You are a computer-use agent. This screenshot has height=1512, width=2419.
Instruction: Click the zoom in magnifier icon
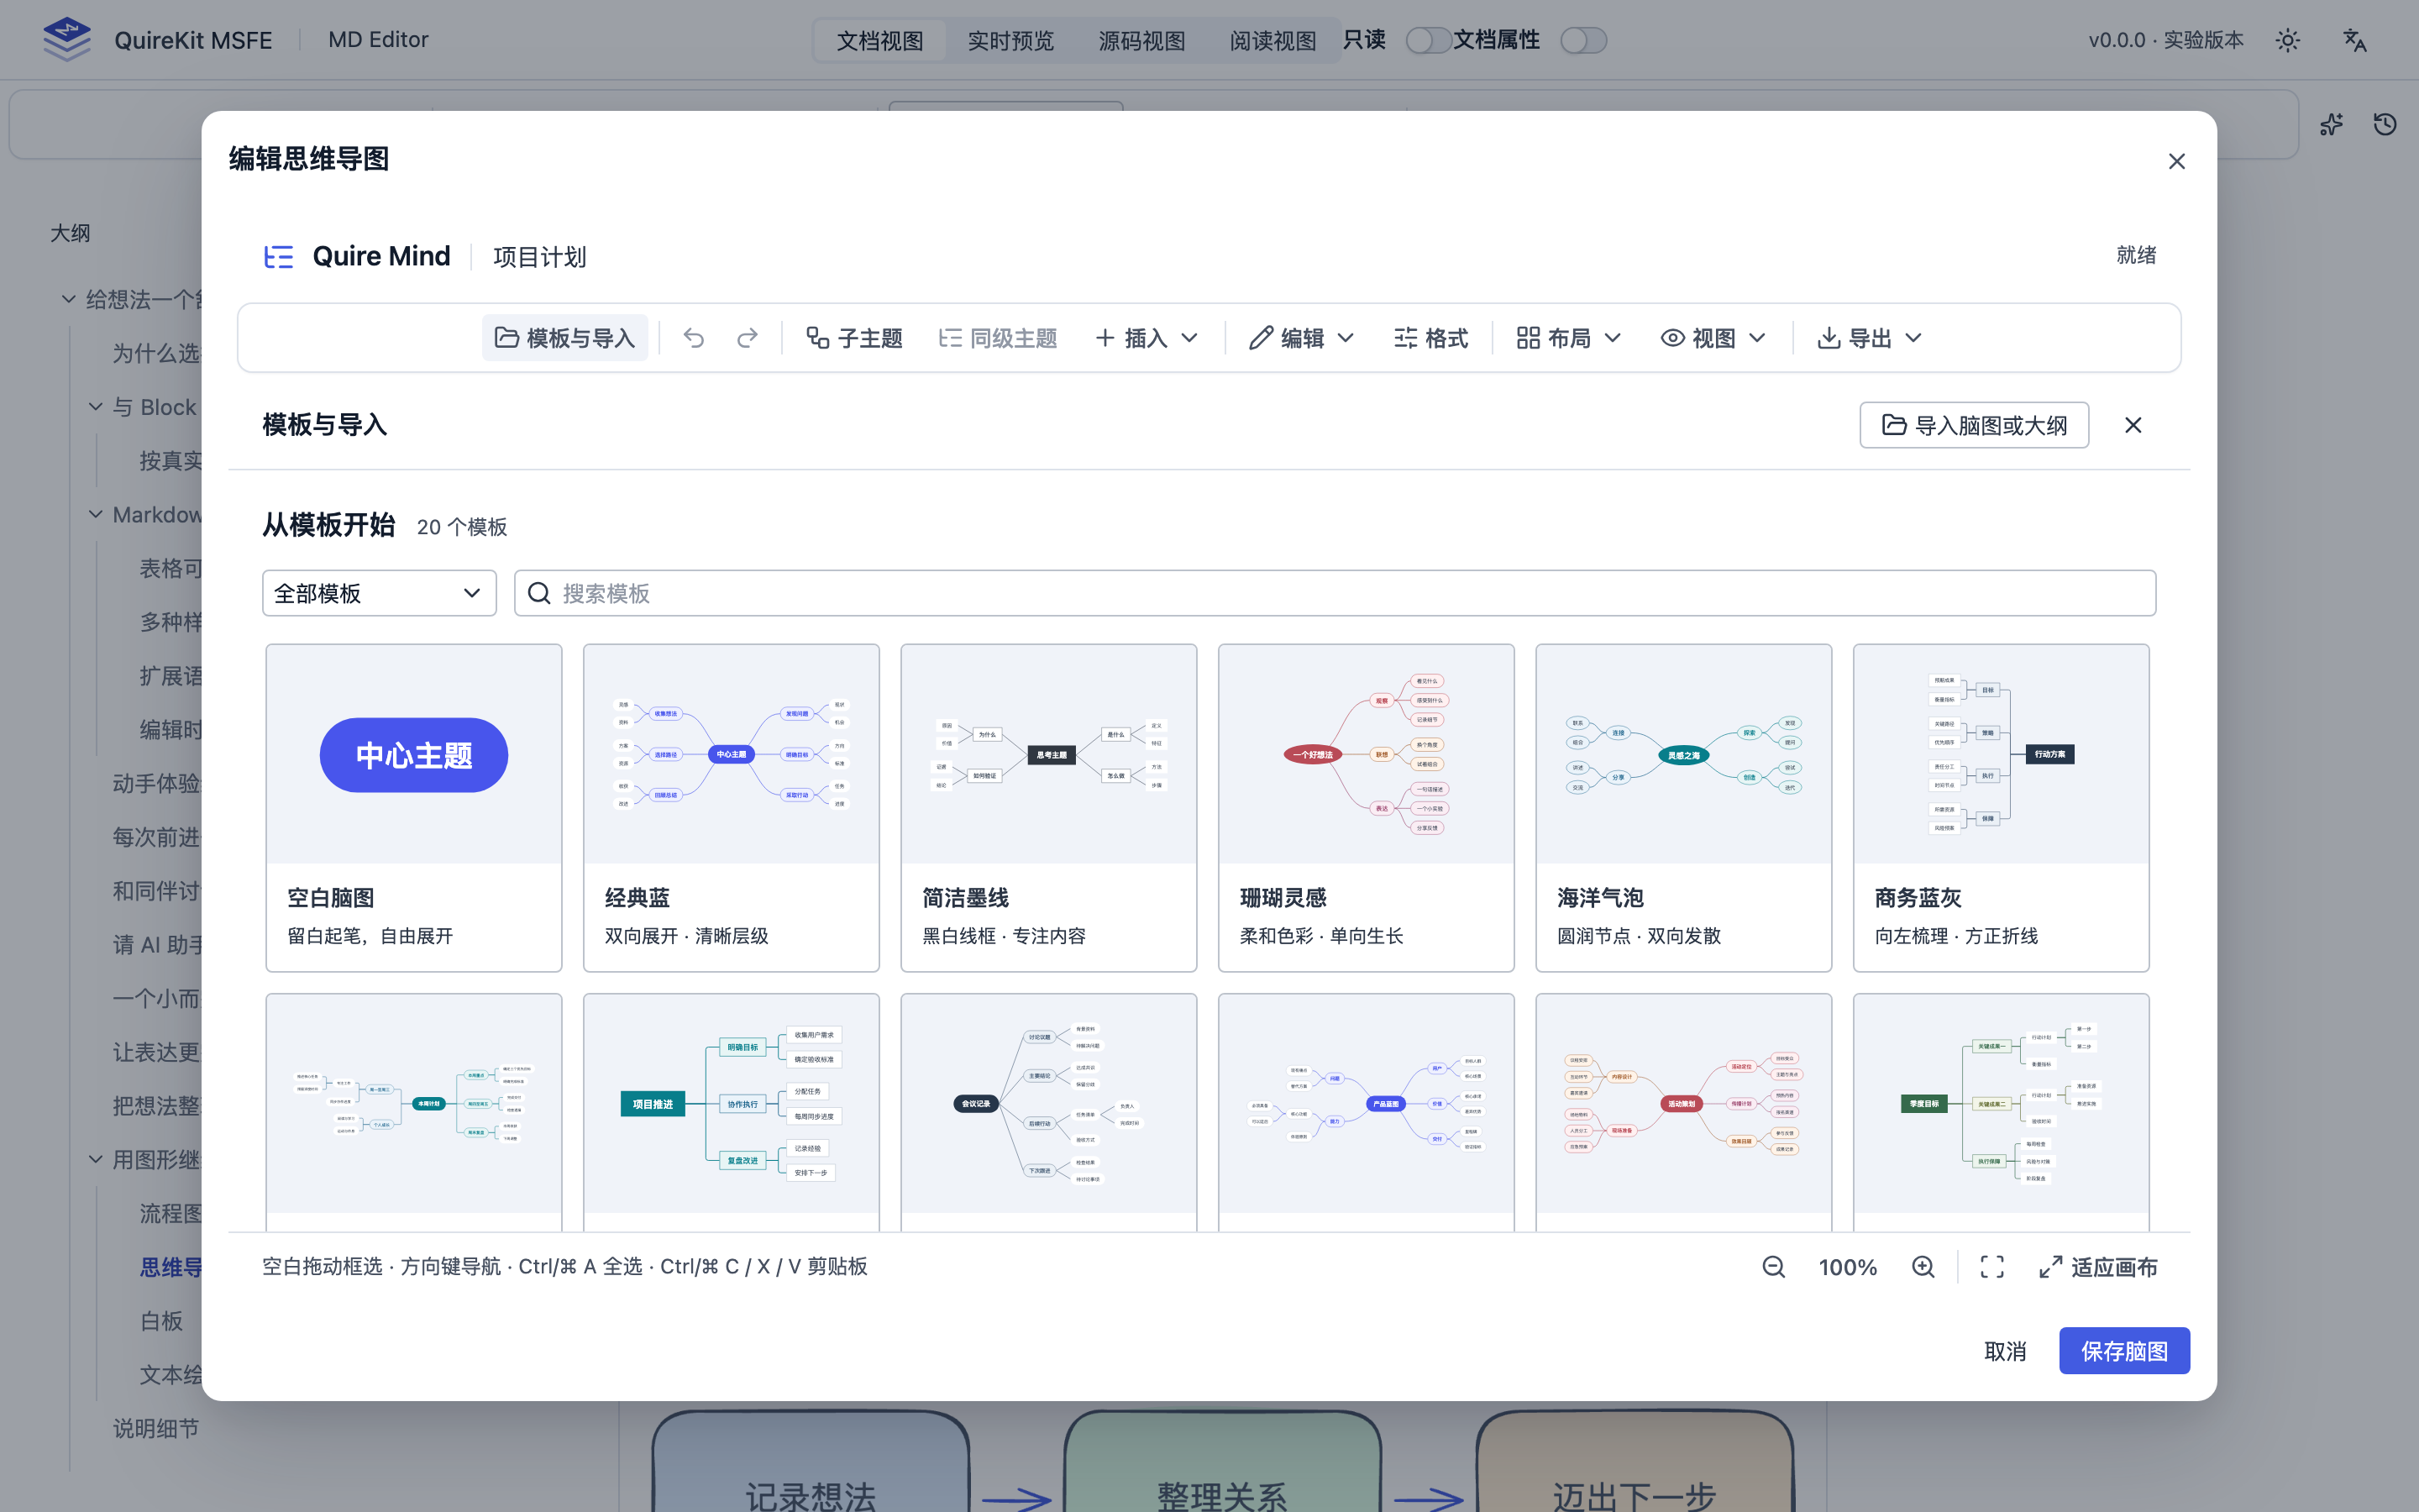[x=1923, y=1267]
